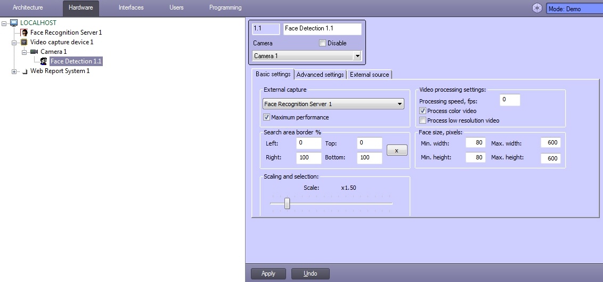Click the LOCALHOST computer icon
The width and height of the screenshot is (603, 282).
pyautogui.click(x=14, y=23)
